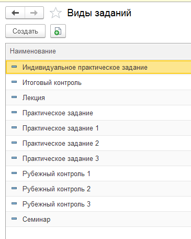Select the Лекция row text
The height and width of the screenshot is (239, 191).
[33, 98]
